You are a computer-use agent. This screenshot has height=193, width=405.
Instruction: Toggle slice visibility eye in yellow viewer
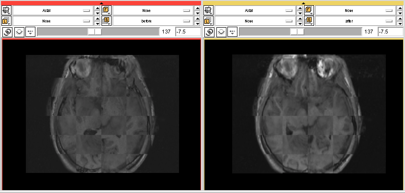coord(221,32)
